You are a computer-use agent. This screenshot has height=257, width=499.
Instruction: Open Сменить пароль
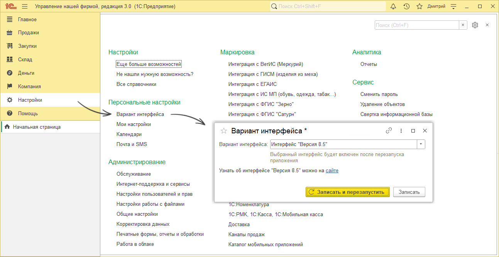pos(379,94)
